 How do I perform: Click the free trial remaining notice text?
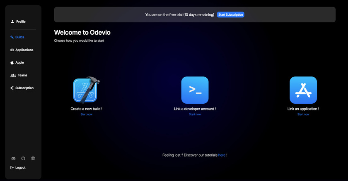(180, 14)
